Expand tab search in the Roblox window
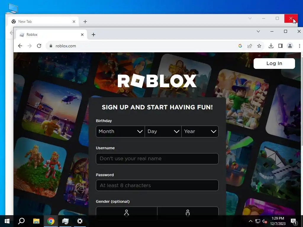This screenshot has width=303, height=227. (x=258, y=31)
